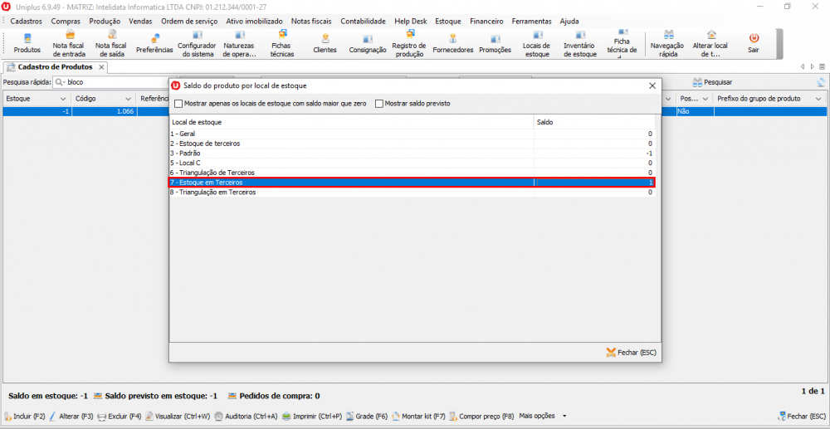Click the Pesquisar button
The image size is (830, 429).
click(712, 82)
